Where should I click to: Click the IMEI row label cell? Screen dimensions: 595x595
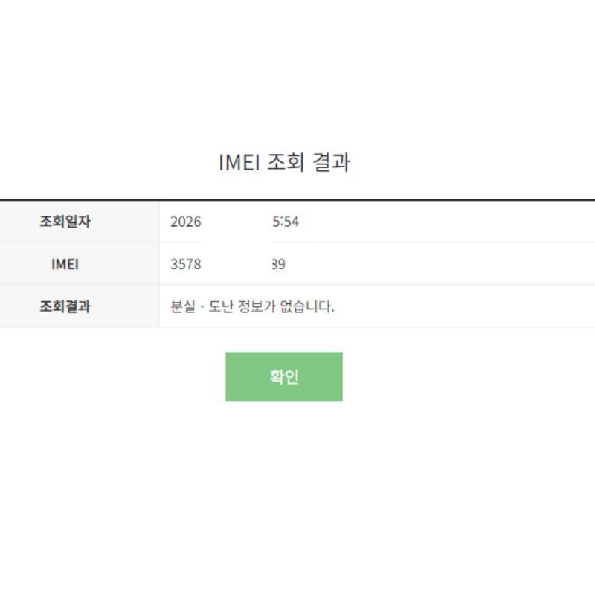pos(65,264)
